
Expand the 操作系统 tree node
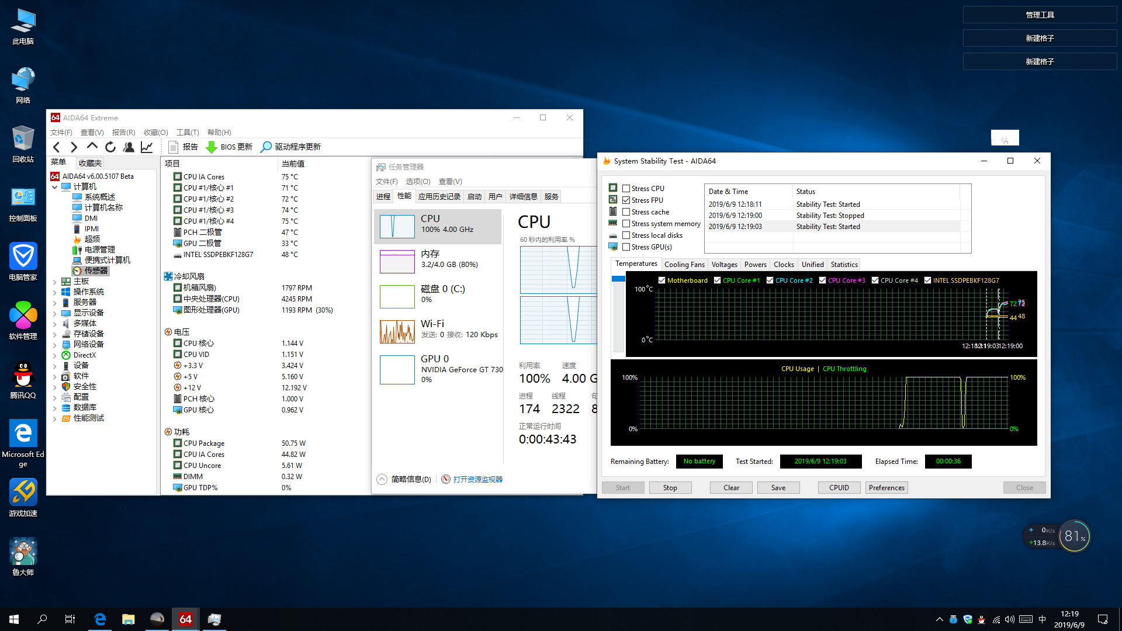pos(55,292)
